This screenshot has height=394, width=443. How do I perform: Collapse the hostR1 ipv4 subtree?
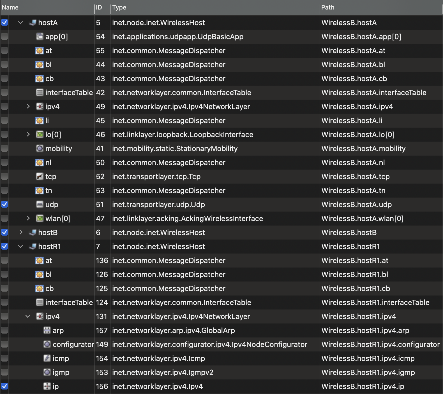(28, 316)
